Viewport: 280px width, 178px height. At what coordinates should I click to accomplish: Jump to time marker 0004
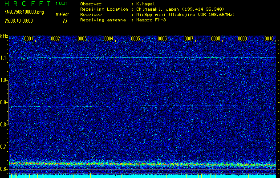coord(109,39)
